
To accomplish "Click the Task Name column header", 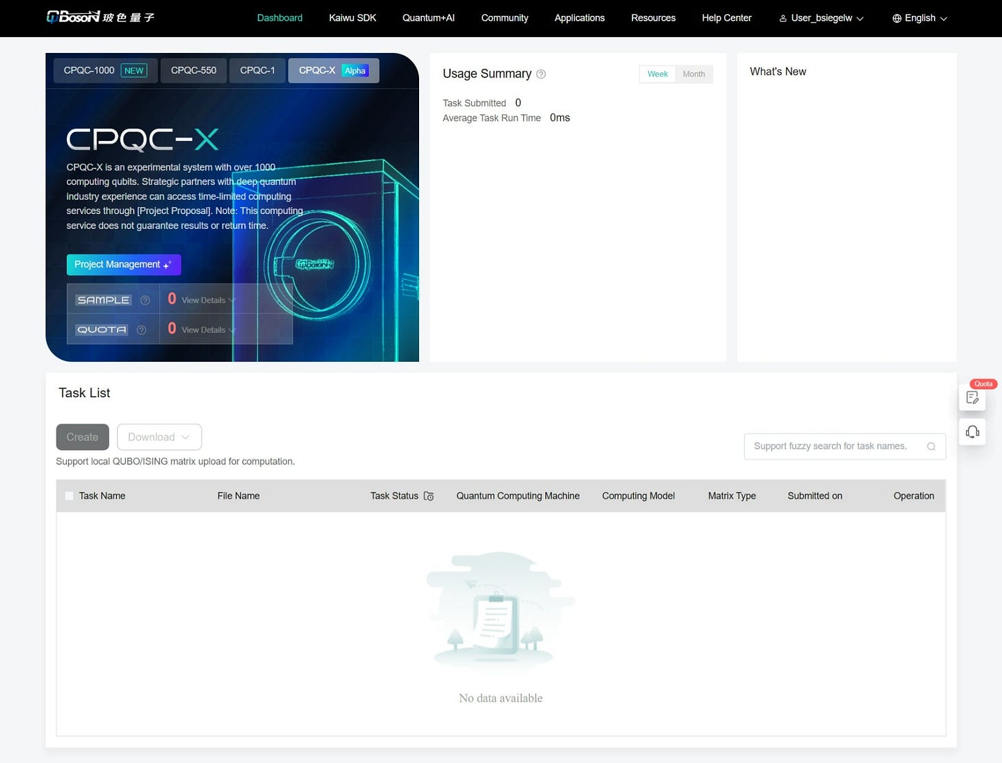I will point(102,496).
